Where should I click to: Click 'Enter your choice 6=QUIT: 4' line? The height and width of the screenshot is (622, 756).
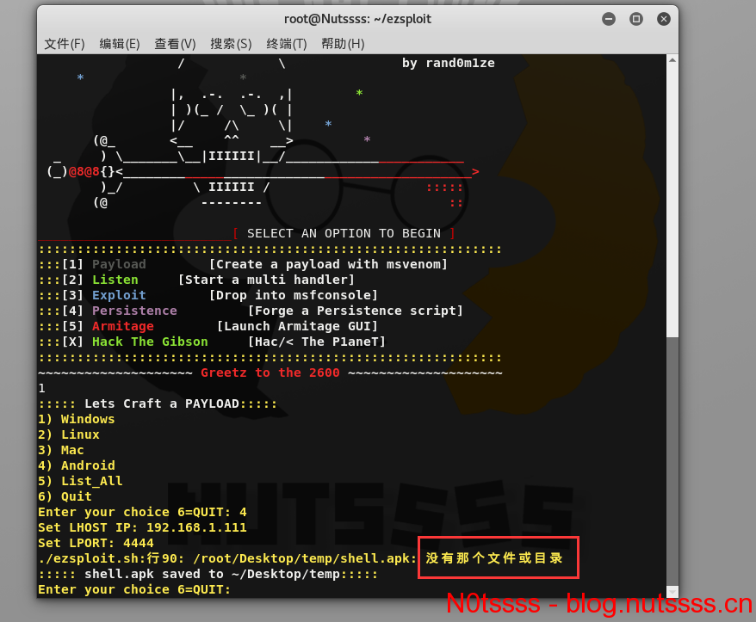click(142, 512)
